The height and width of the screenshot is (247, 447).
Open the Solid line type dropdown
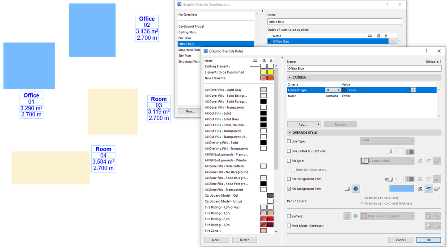387,141
